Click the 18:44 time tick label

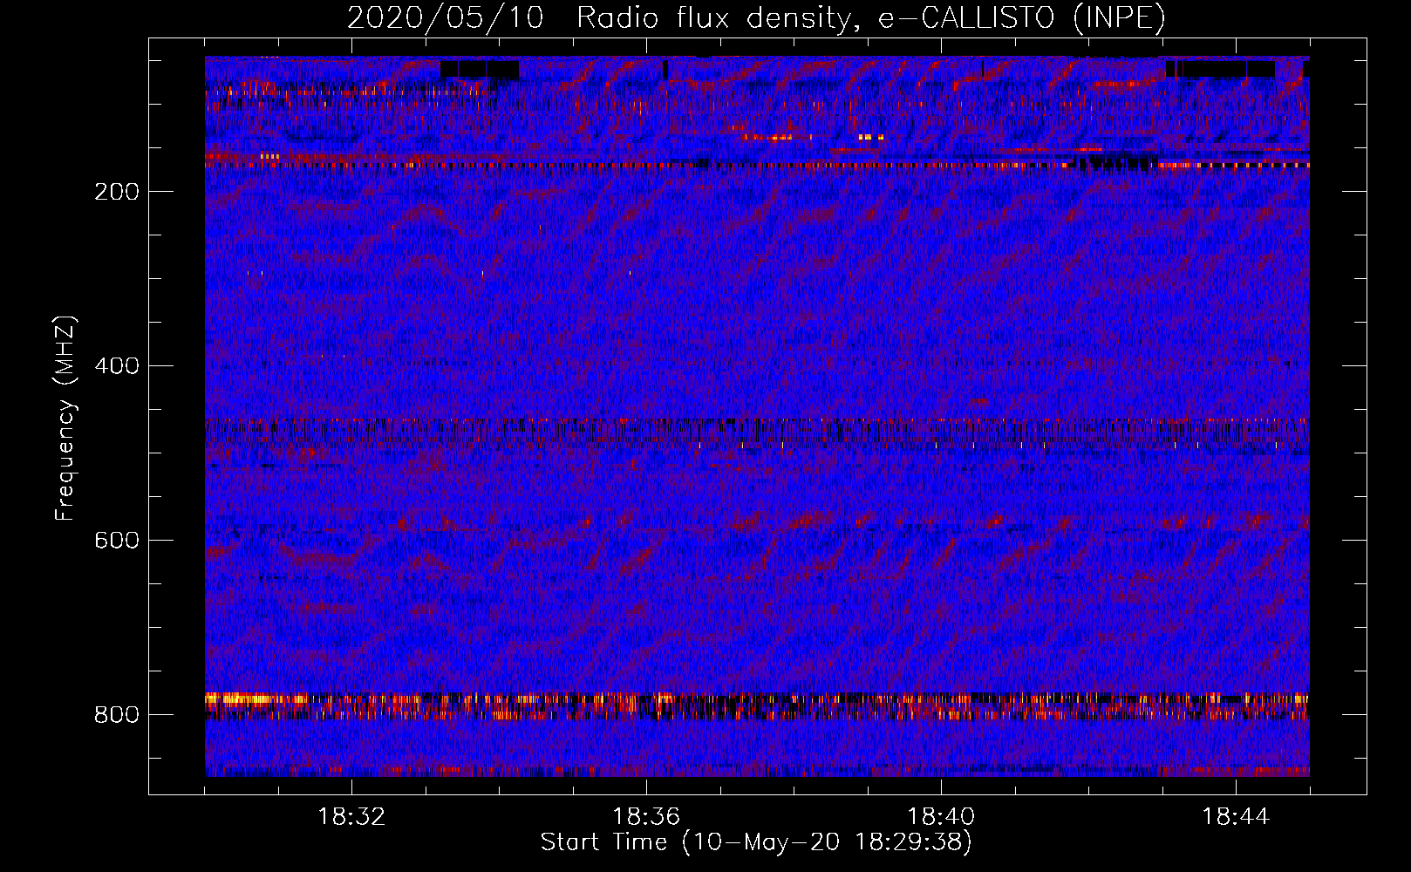point(1236,817)
